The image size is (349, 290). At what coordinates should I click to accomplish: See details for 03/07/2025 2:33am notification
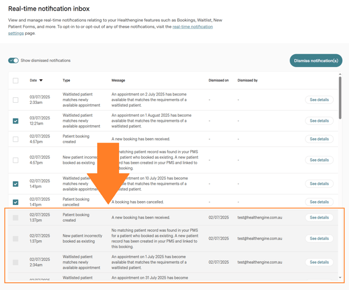319,100
